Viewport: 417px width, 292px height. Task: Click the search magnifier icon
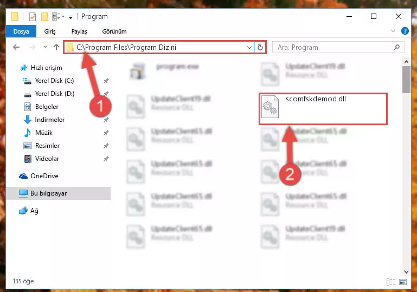[x=396, y=47]
